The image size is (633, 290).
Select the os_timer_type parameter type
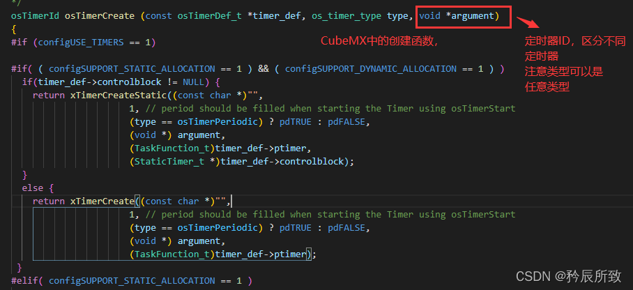click(346, 16)
